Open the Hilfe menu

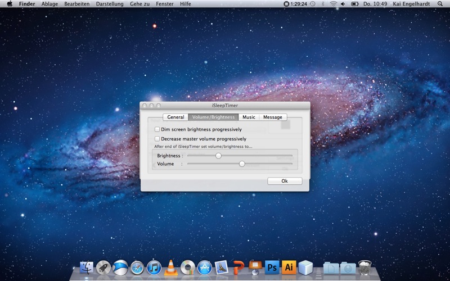pos(186,4)
